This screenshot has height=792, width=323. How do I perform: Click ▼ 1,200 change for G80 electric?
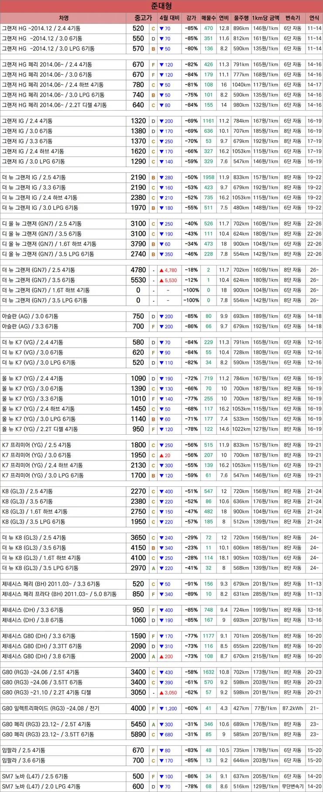click(168, 708)
